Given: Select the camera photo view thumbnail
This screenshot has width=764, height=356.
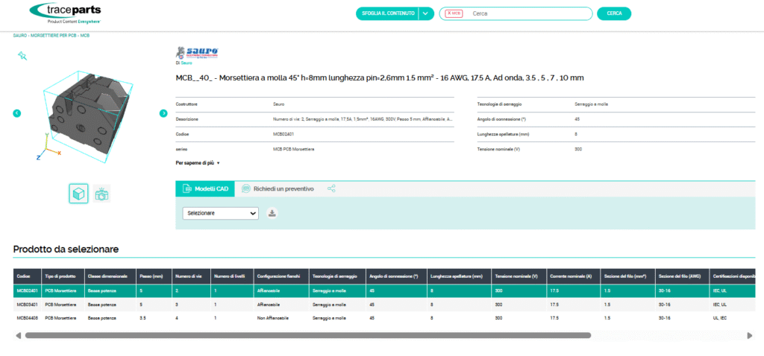Looking at the screenshot, I should (102, 194).
